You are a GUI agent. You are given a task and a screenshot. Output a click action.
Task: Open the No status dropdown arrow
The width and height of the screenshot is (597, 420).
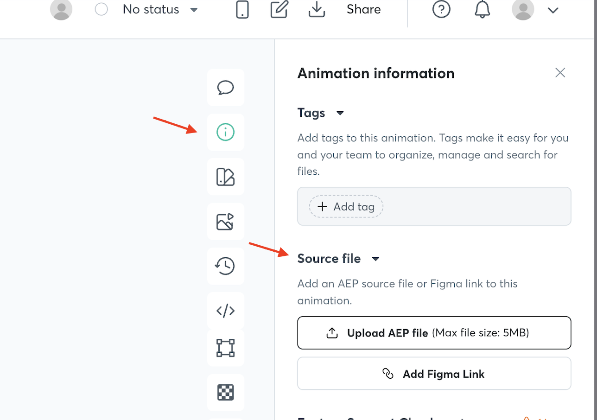pyautogui.click(x=194, y=10)
